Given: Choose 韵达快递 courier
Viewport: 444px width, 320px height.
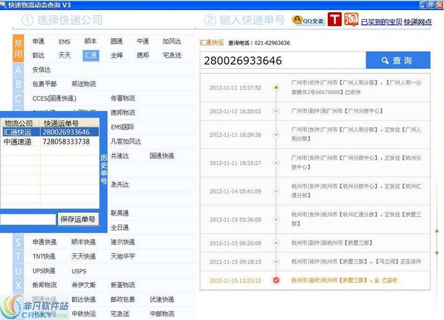Looking at the screenshot, I should coord(83,300).
